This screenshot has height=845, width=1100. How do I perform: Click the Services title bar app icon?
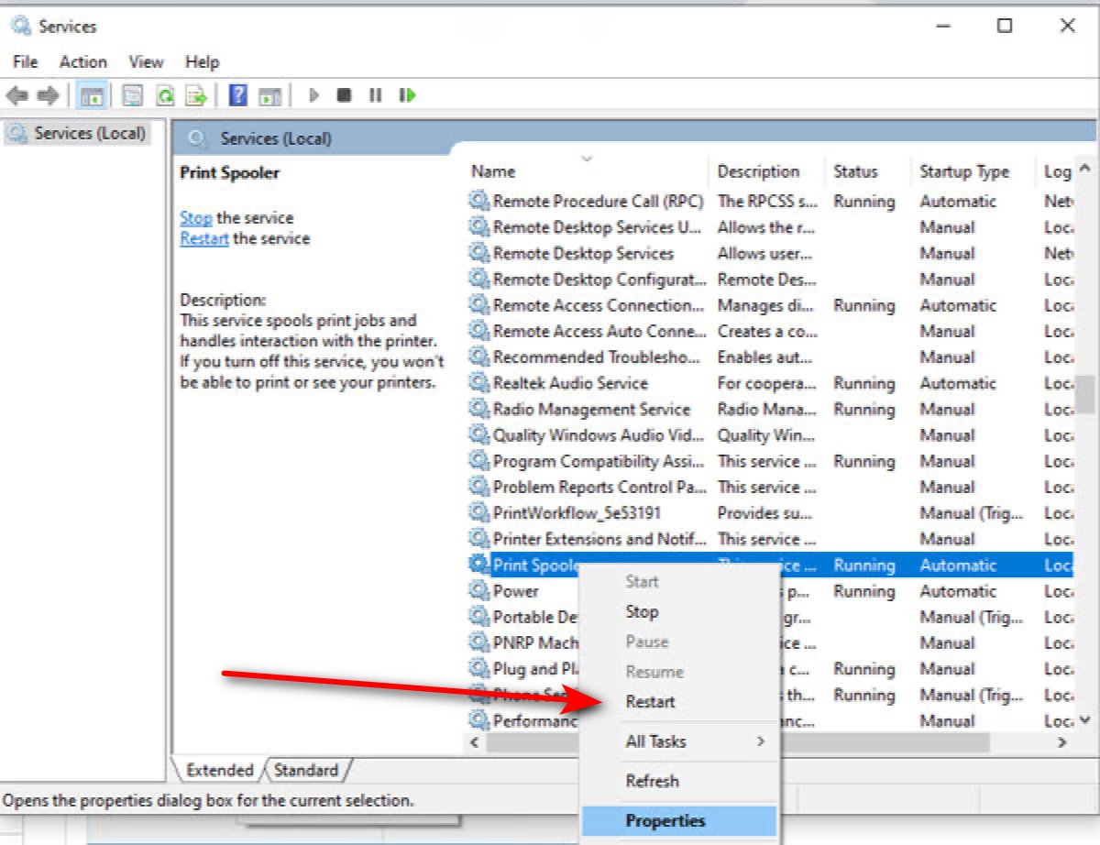pos(21,26)
